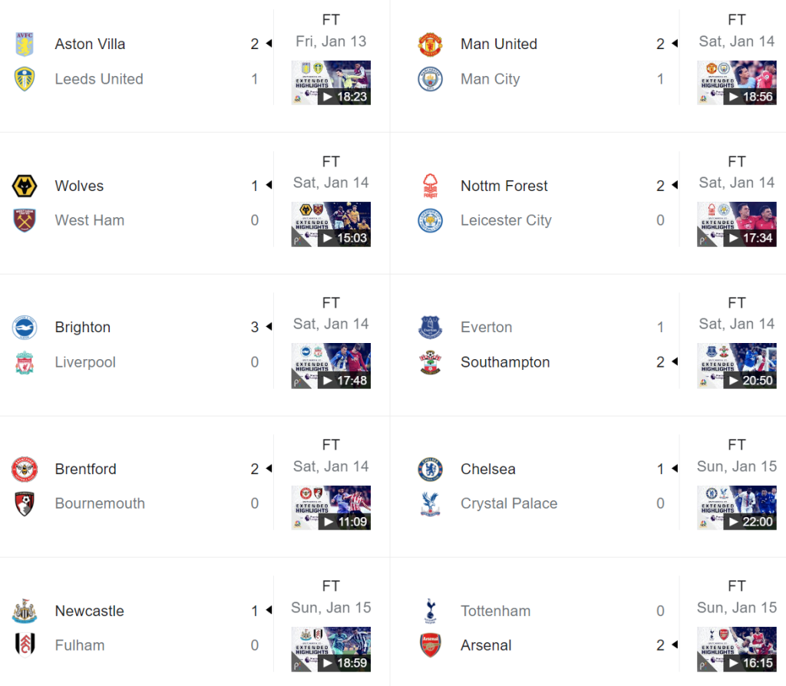Click the Man United club crest
Image resolution: width=786 pixels, height=686 pixels.
click(431, 44)
